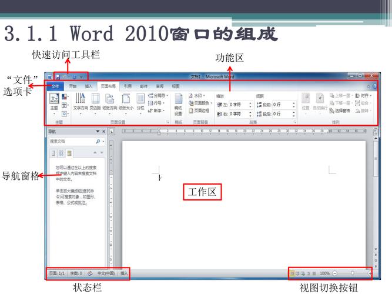392x294 pixels.
Task: Open the 页面颜色 (Page Color) dropdown
Action: pos(200,103)
